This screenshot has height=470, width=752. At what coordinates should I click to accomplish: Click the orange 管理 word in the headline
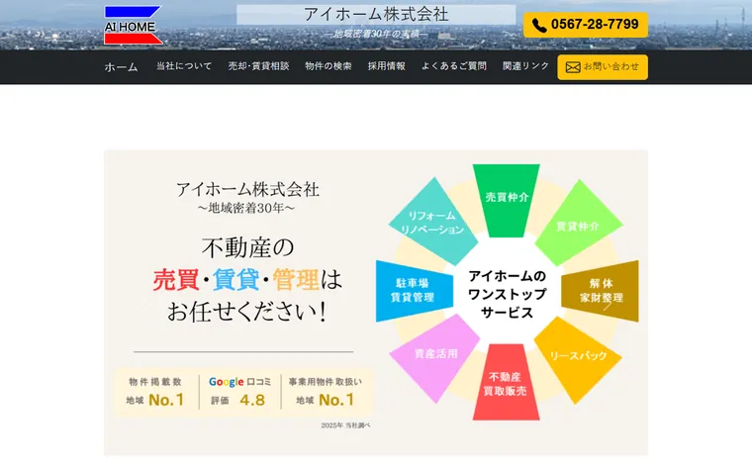tap(296, 280)
